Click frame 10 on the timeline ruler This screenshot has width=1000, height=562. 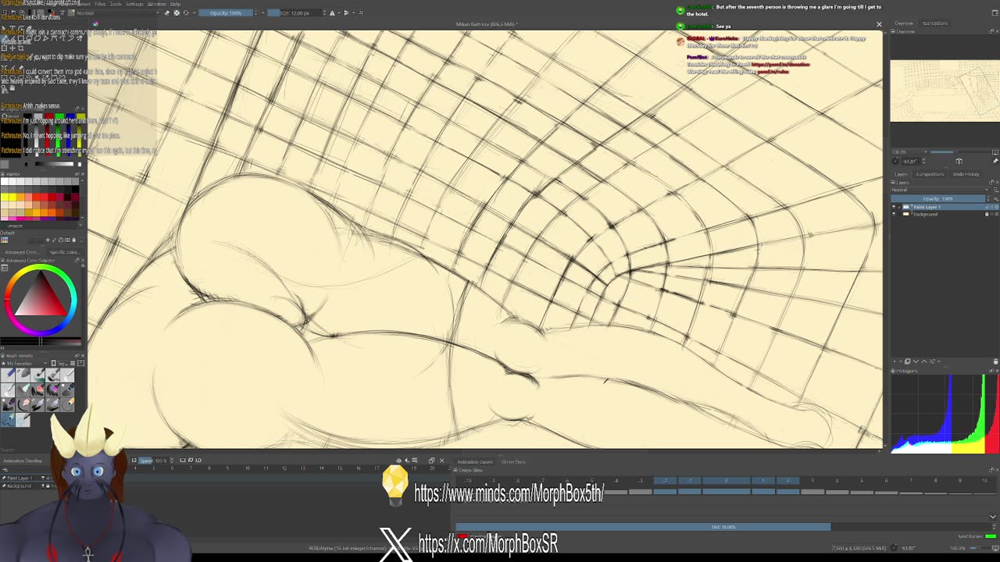point(248,468)
